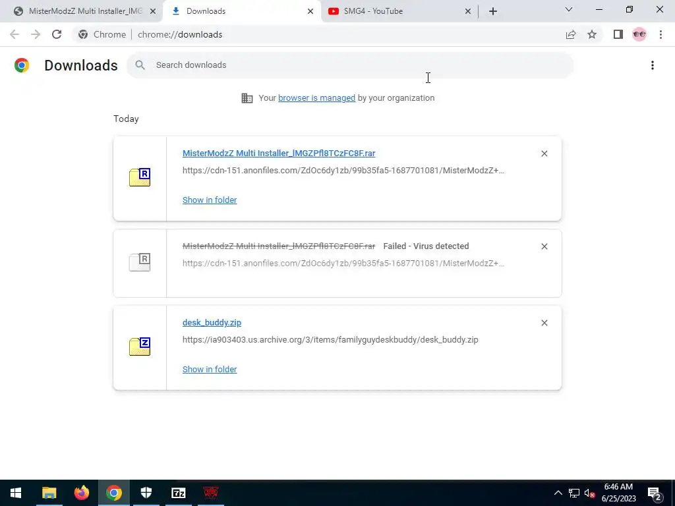Close the MisterModzZ Multi Installer tab
The width and height of the screenshot is (675, 506).
point(153,11)
